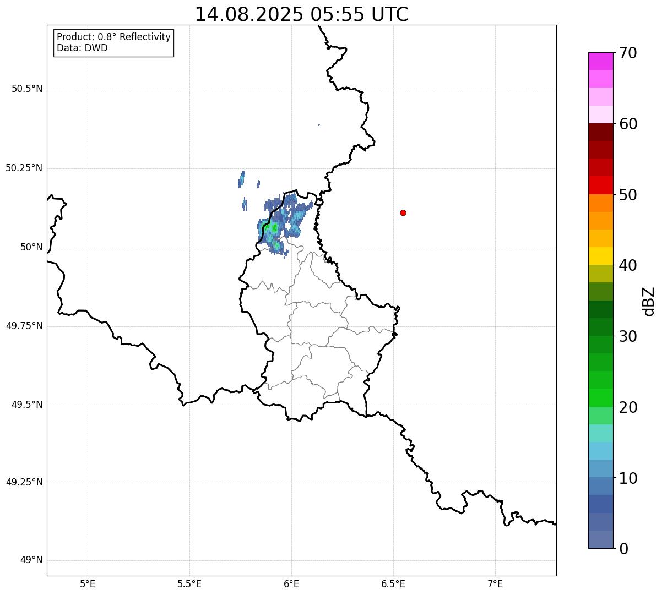Click the 49.25°N latitude label
The width and height of the screenshot is (662, 595).
coord(24,482)
